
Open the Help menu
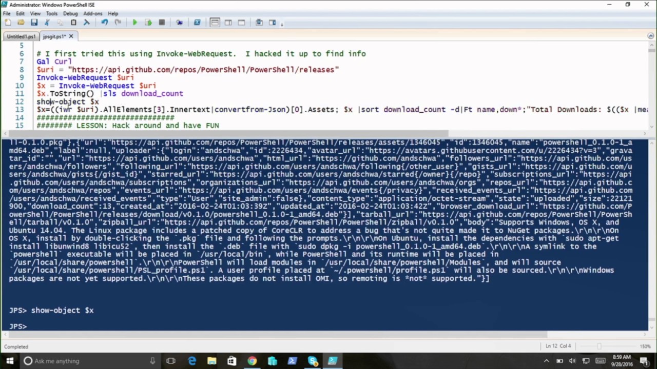coord(113,13)
